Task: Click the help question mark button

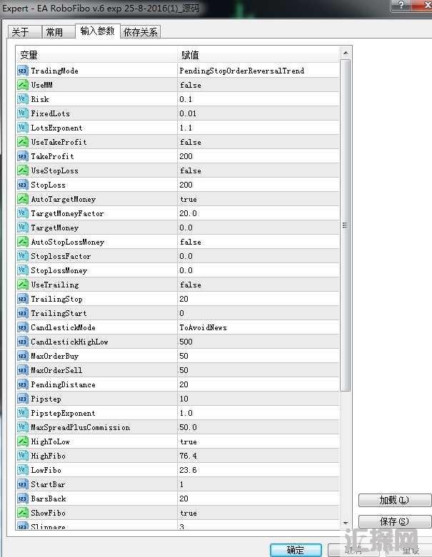Action: (x=401, y=6)
